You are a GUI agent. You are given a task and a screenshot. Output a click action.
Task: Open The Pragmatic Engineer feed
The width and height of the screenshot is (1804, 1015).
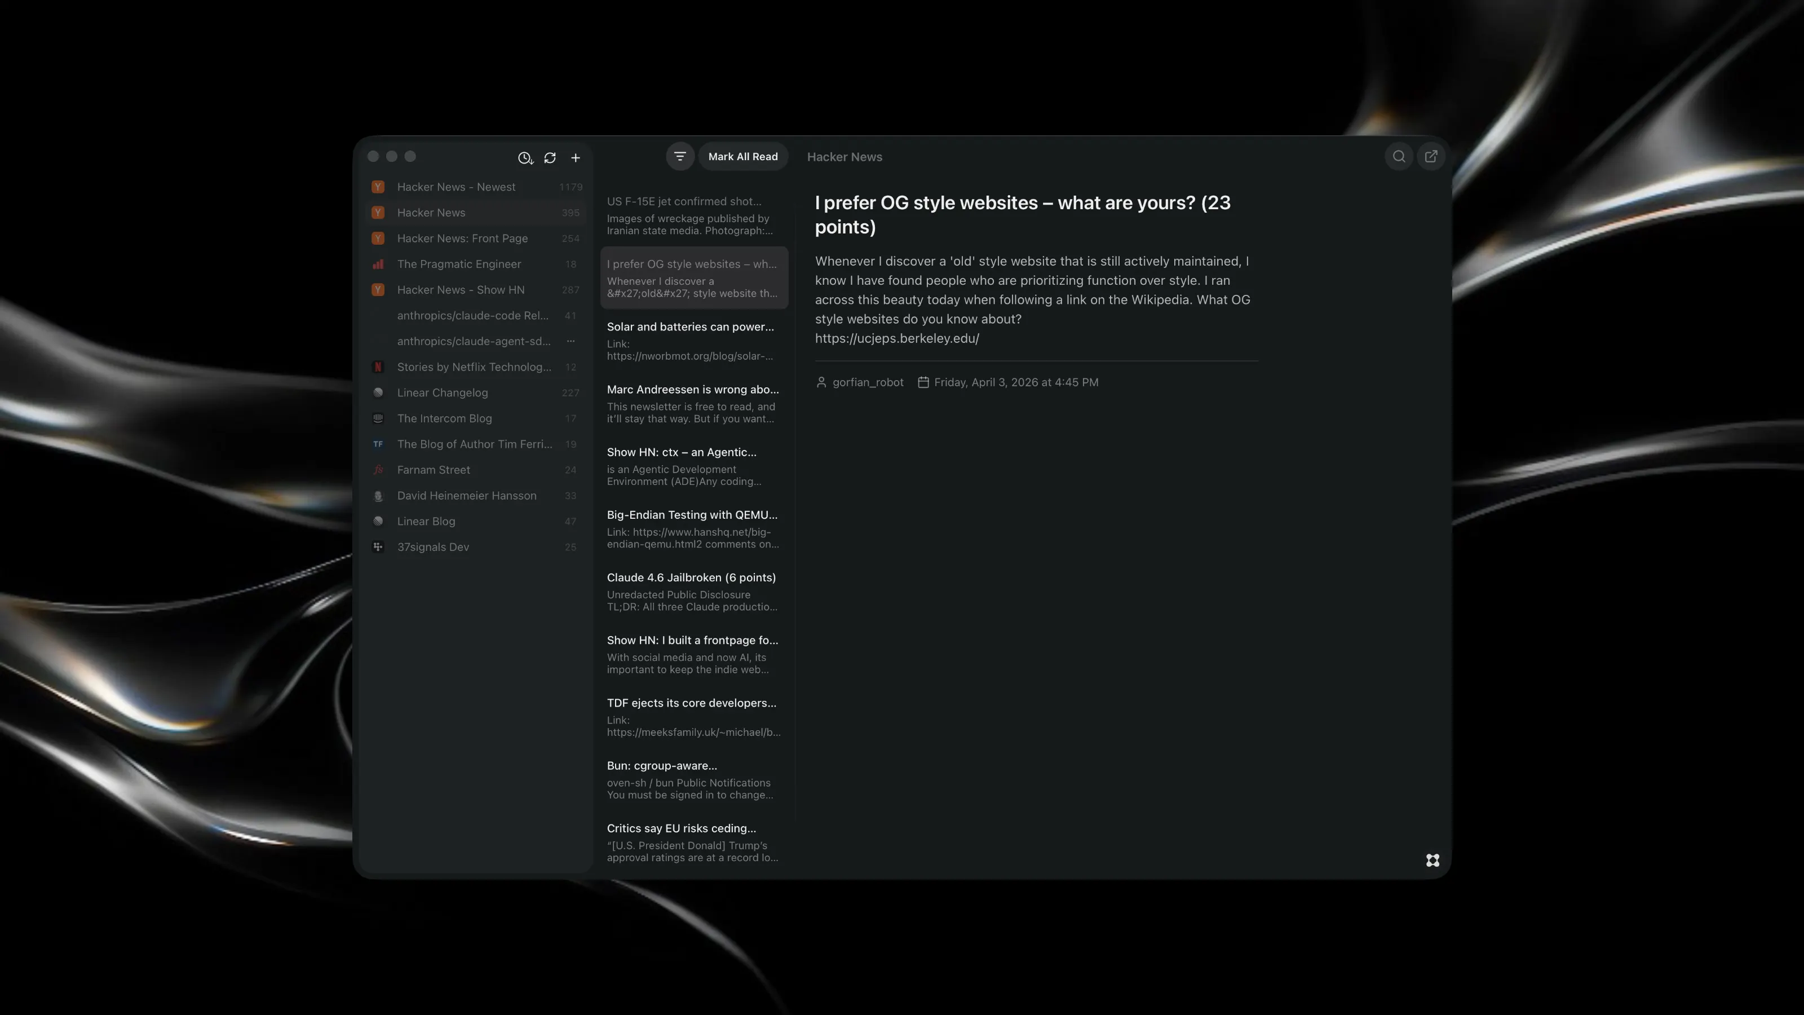click(476, 264)
